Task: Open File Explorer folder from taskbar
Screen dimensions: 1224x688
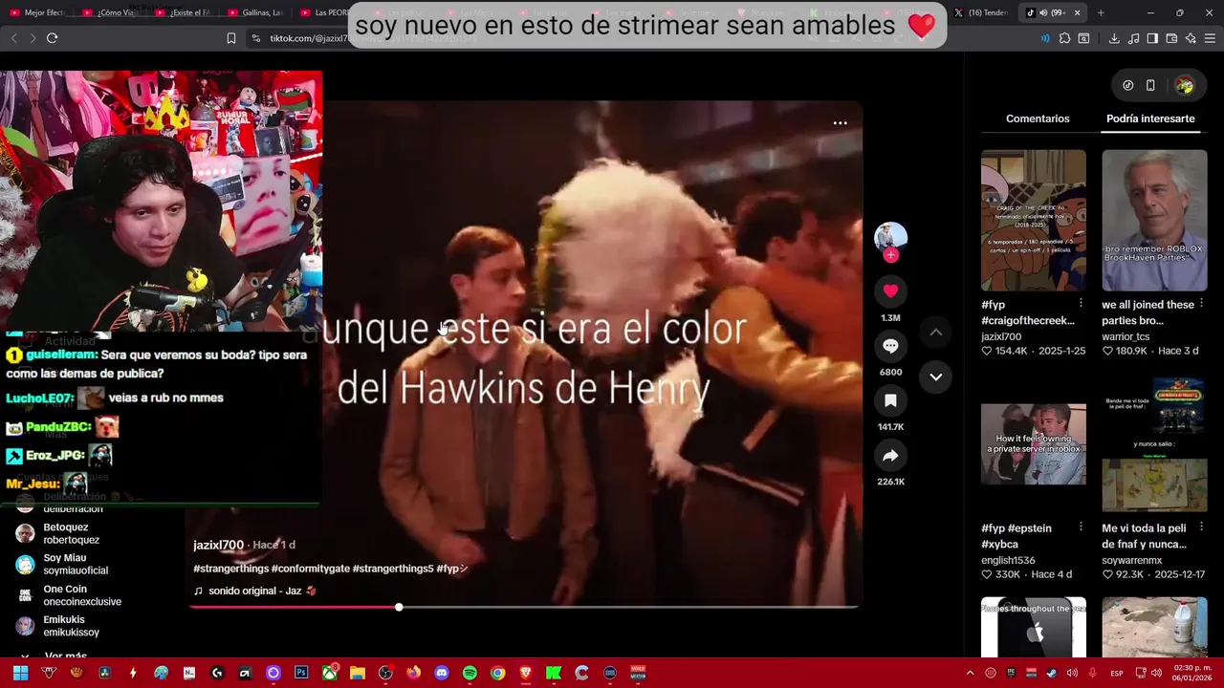Action: point(357,673)
